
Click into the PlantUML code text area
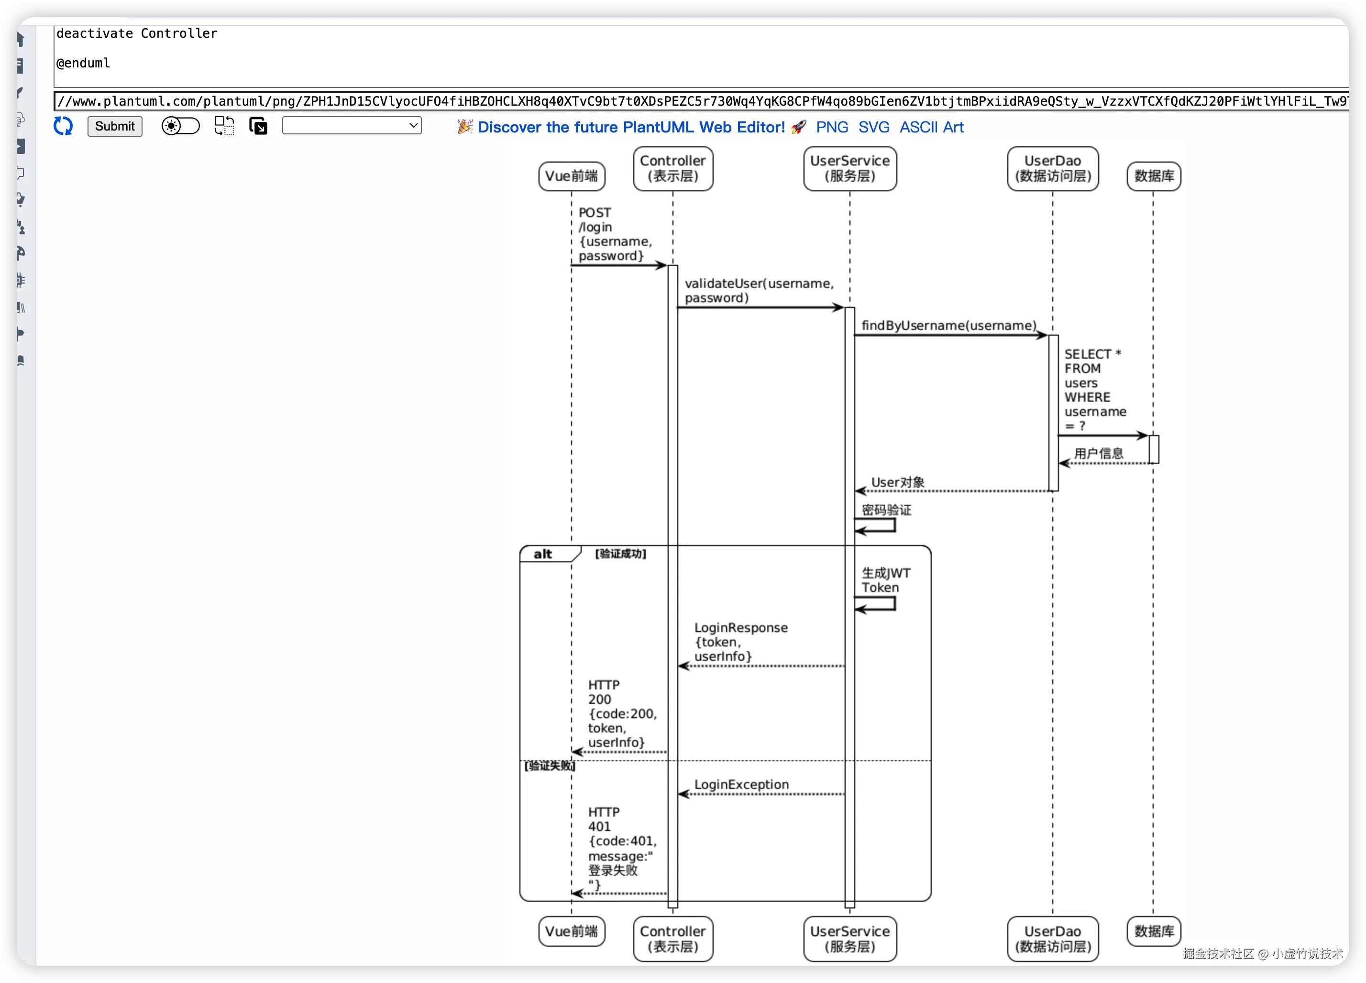(x=699, y=54)
